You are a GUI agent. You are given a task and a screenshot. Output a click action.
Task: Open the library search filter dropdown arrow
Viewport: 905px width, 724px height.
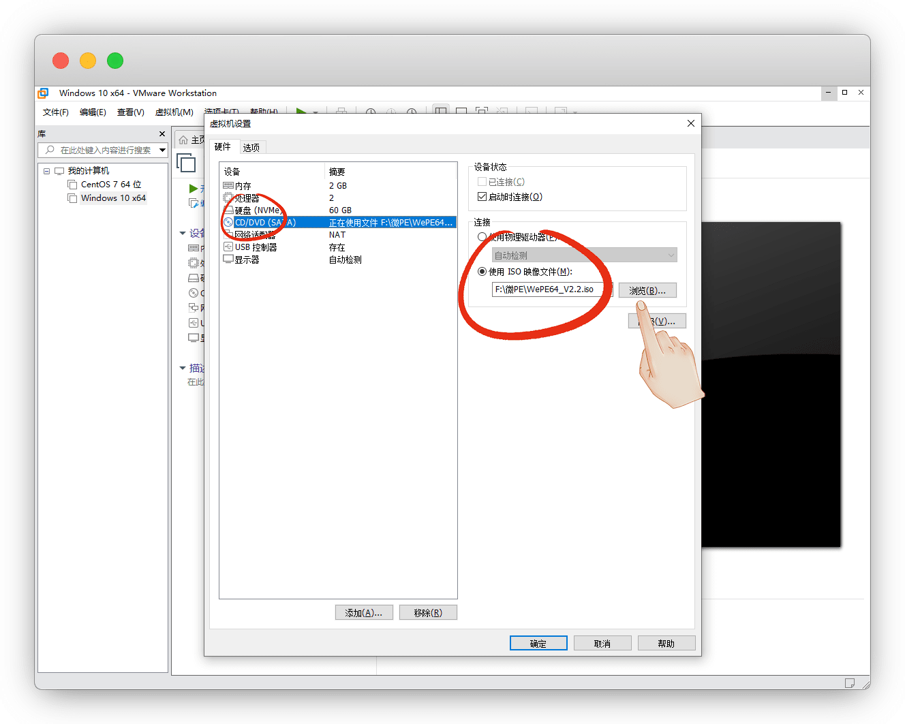[x=162, y=150]
